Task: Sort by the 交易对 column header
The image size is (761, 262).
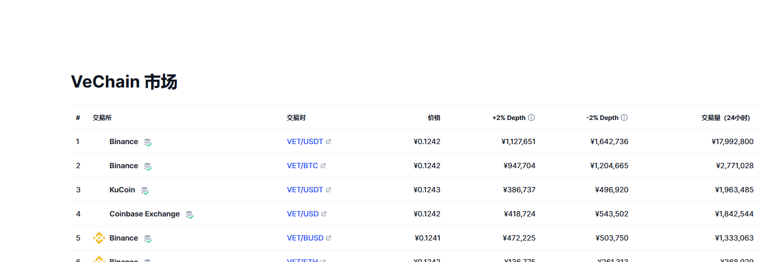Action: (296, 118)
